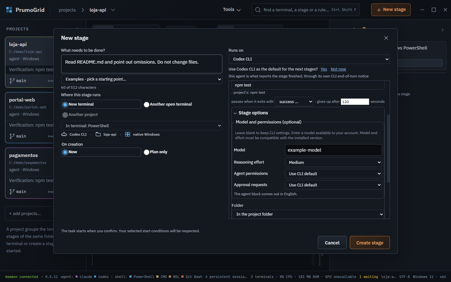Click the 1 waiting status bar entry
The height and width of the screenshot is (282, 451).
[x=369, y=277]
